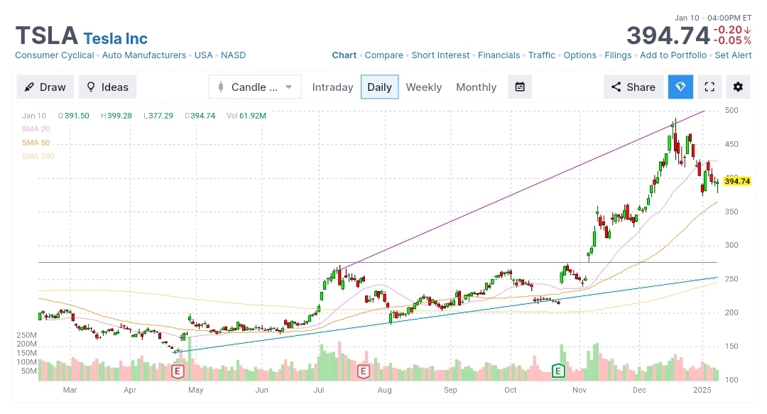Share this TSLA chart

(x=633, y=87)
